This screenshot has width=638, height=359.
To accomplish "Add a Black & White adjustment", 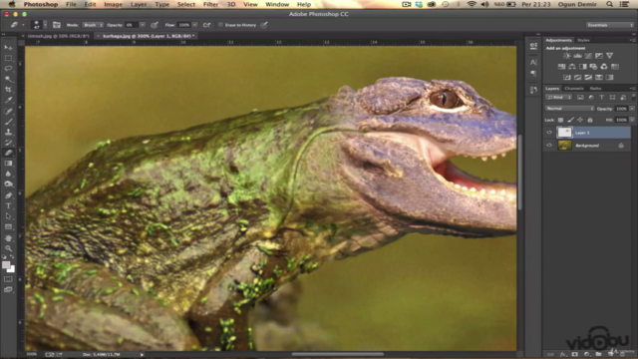I will 582,67.
